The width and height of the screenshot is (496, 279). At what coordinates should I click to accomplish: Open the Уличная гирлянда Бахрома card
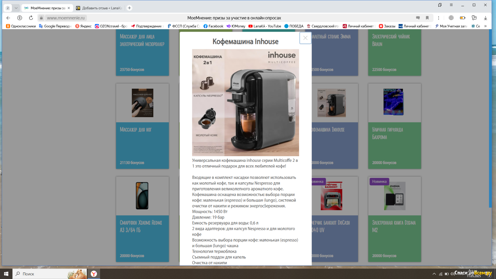395,126
